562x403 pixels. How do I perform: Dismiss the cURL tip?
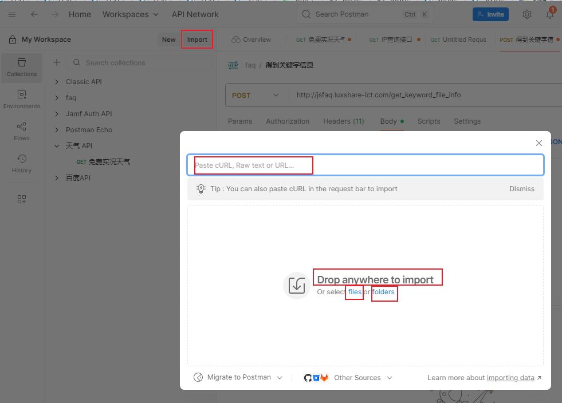[521, 189]
